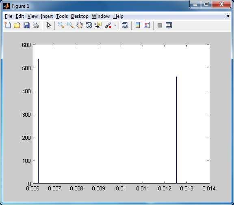Select the Data Cursor tool
Screen dimensions: 234x205
click(98, 25)
